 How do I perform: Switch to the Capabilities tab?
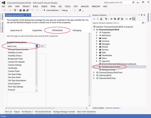37,30
